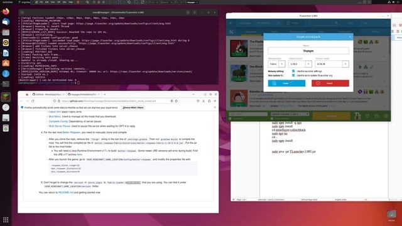The width and height of the screenshot is (402, 226).
Task: Select the One Block mod pack thumbnail
Action: (239, 73)
